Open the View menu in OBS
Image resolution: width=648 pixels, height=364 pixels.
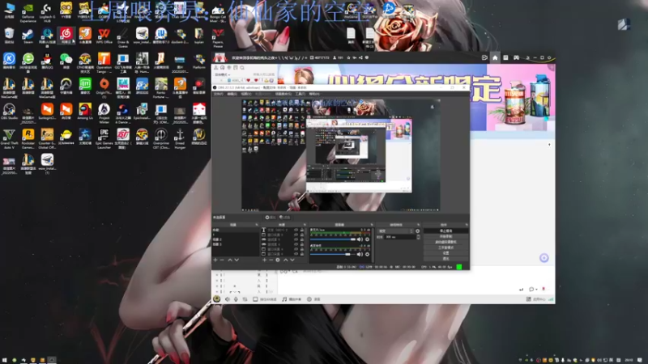(x=246, y=94)
